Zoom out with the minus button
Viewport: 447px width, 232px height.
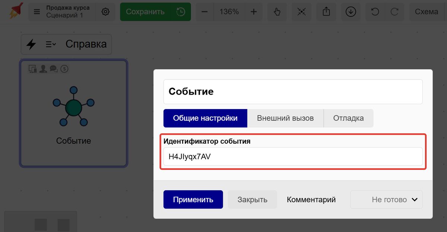click(205, 12)
